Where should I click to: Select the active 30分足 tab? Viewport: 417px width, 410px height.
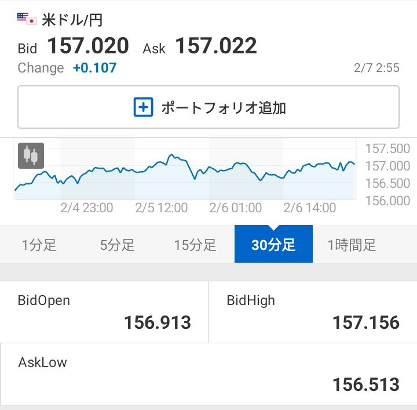coord(273,245)
